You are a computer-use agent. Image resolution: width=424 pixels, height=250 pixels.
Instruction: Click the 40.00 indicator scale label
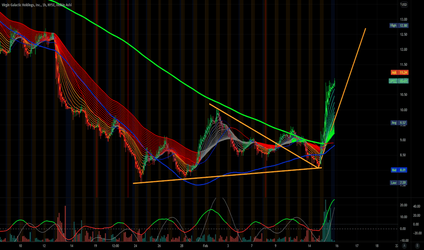[417, 206]
